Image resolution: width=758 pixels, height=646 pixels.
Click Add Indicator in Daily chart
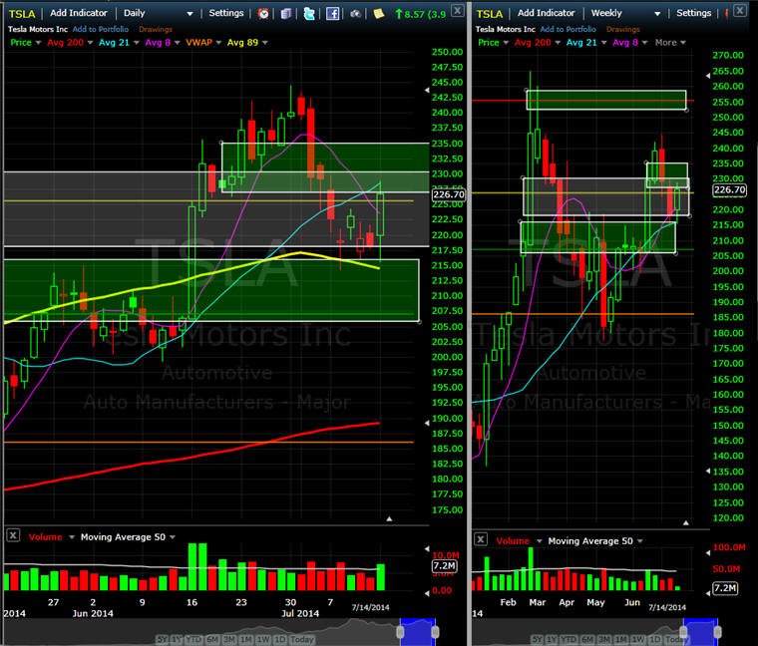click(79, 13)
